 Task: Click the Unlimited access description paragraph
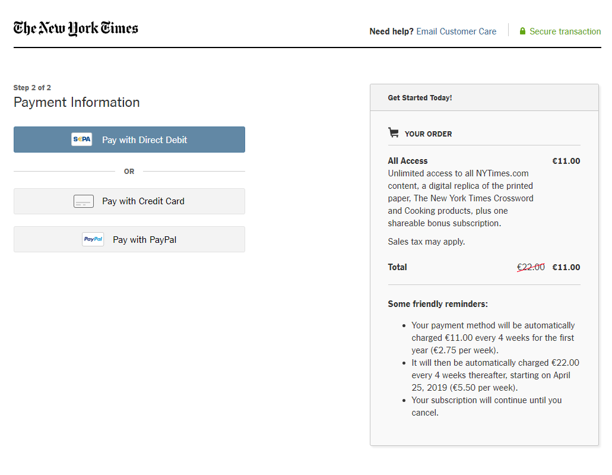click(x=461, y=198)
